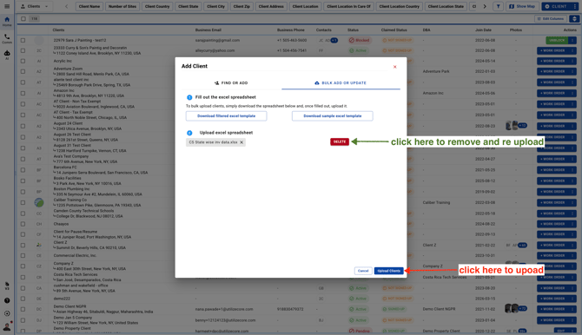Select the Client Country filter chip
The height and width of the screenshot is (335, 582).
[x=157, y=6]
